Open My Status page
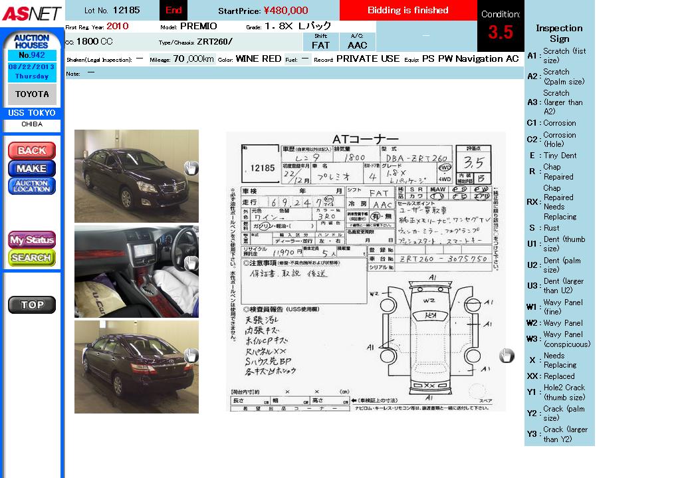 coord(32,239)
